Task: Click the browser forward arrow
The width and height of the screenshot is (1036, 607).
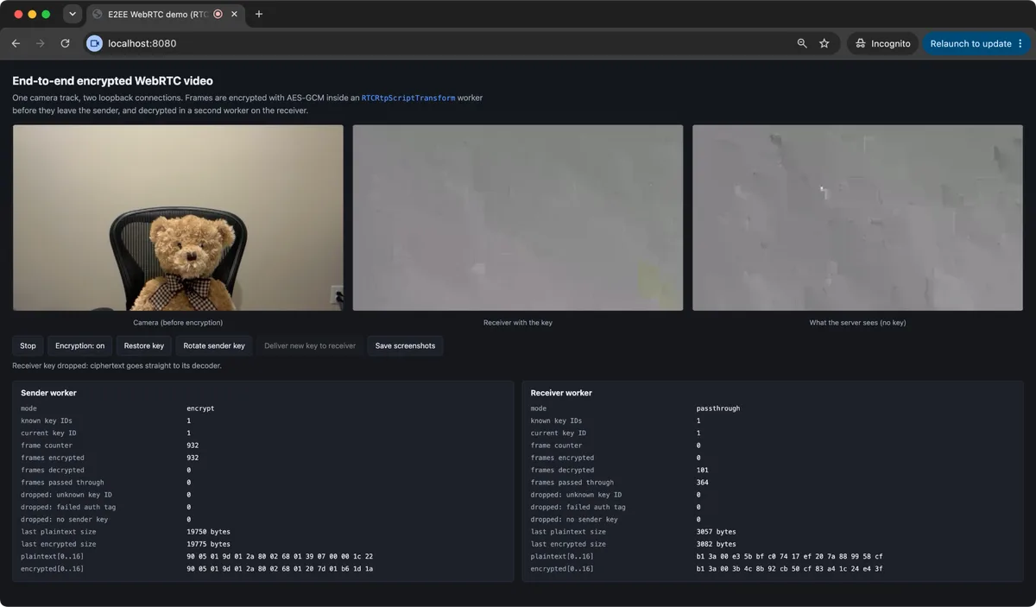Action: click(40, 43)
